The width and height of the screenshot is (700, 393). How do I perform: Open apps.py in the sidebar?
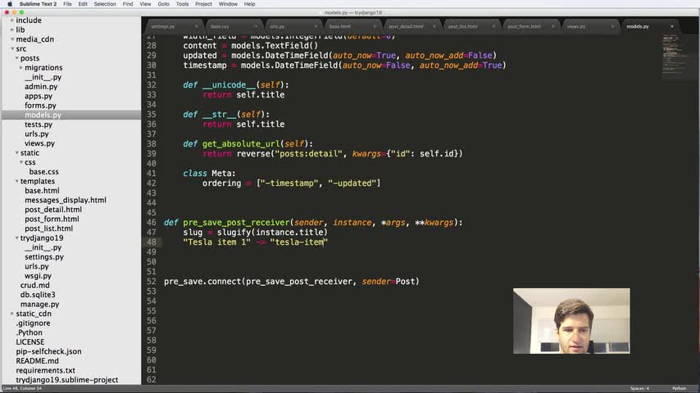[x=39, y=96]
